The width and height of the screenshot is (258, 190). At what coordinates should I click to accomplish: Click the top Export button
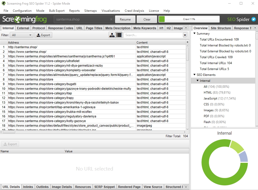[x=43, y=35]
